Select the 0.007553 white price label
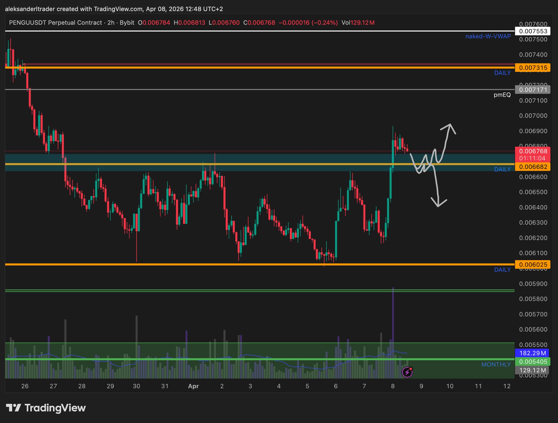This screenshot has height=423, width=558. (x=533, y=31)
